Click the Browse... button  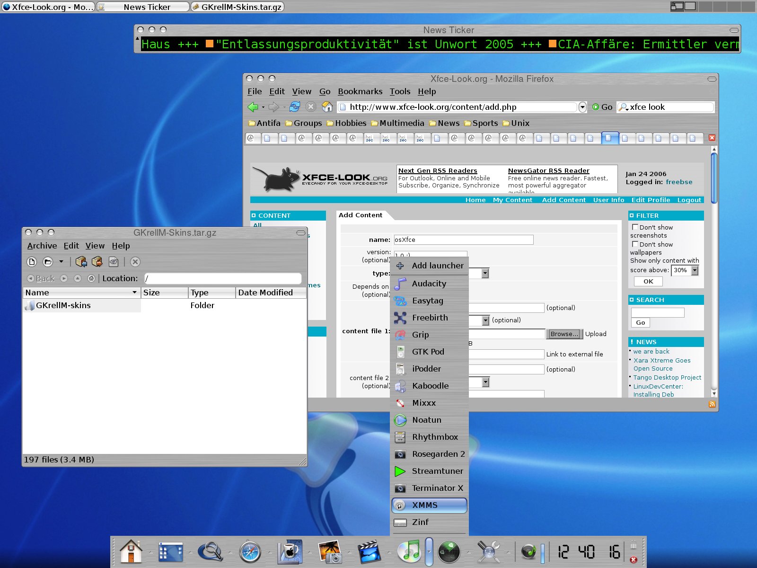coord(564,334)
